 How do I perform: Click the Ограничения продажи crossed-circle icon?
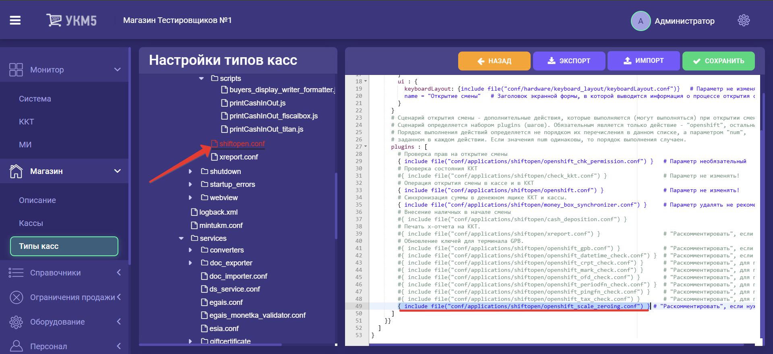tap(16, 297)
